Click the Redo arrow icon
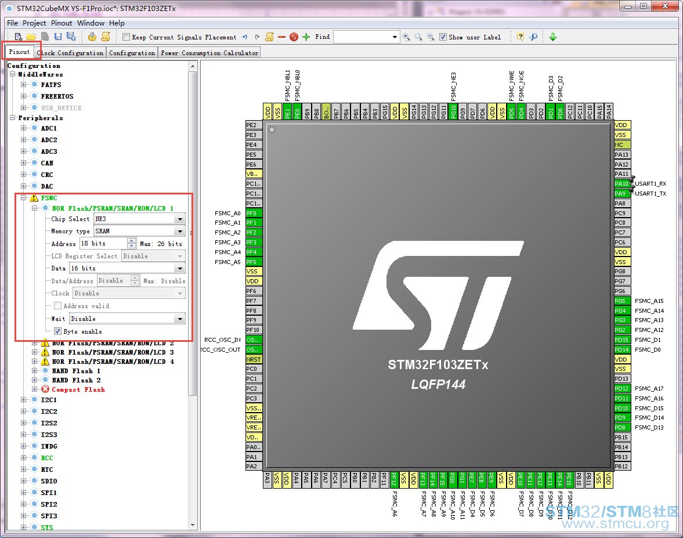The height and width of the screenshot is (538, 683). coord(257,37)
